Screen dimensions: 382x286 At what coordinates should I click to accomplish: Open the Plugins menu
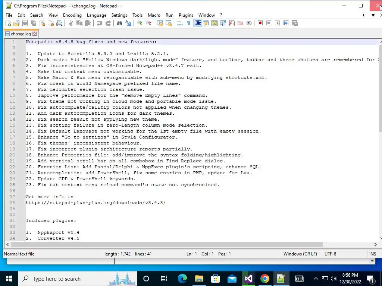(186, 15)
